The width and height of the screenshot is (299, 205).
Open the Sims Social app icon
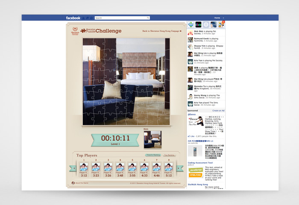tap(191, 25)
